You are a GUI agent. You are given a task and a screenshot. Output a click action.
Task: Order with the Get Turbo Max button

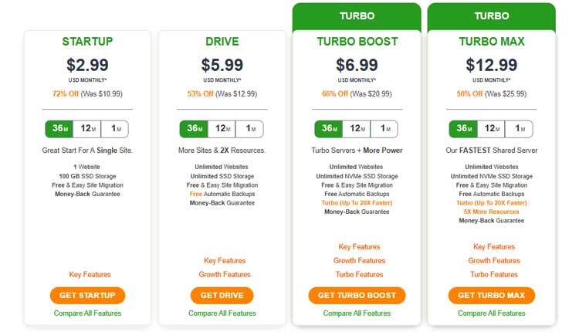tap(492, 295)
